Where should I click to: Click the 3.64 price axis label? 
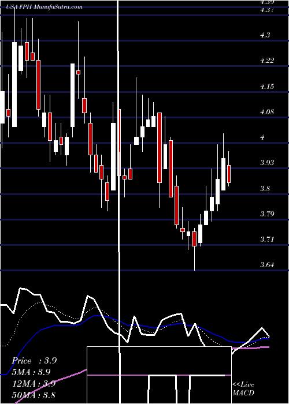[267, 265]
